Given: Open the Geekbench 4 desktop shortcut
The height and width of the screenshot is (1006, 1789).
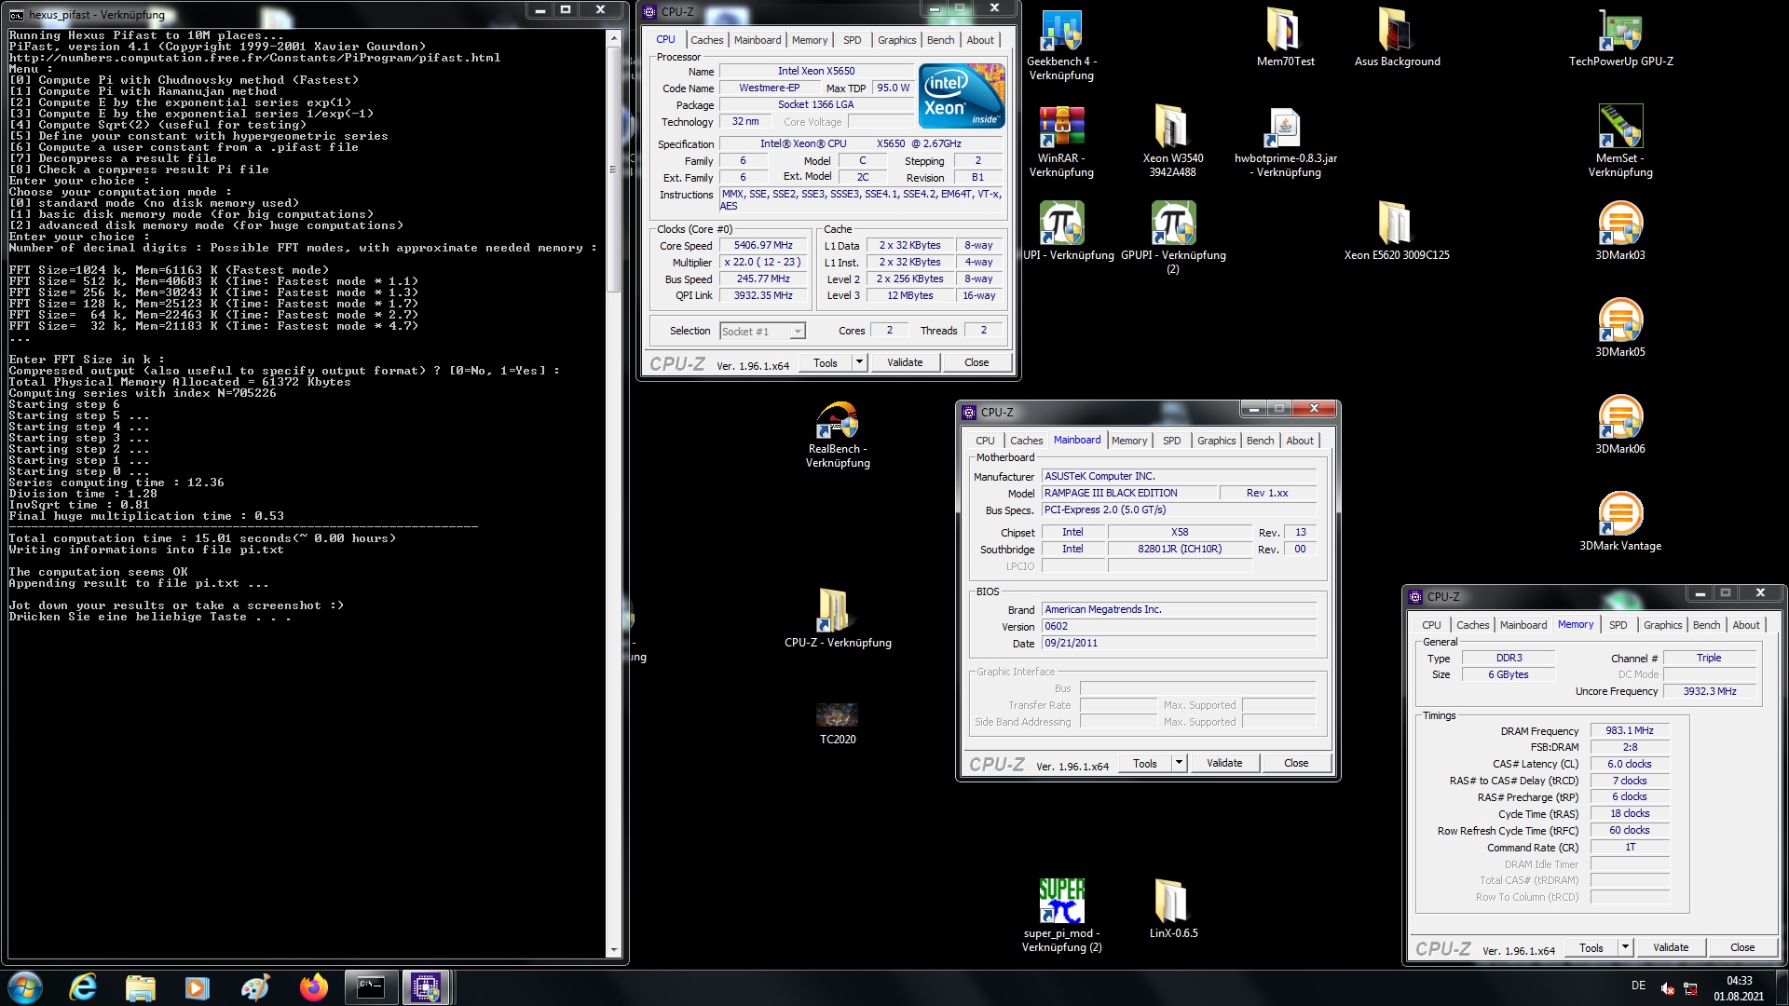Looking at the screenshot, I should pos(1061,45).
